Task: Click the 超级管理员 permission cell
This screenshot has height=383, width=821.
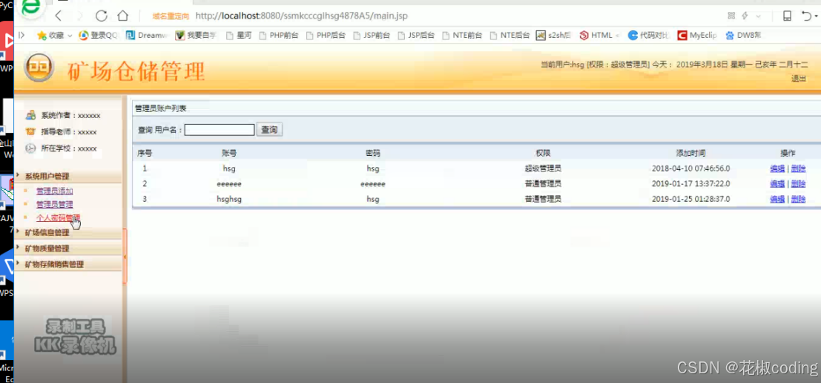Action: click(x=543, y=168)
